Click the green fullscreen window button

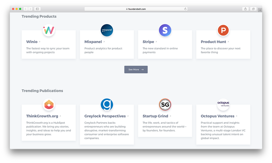pos(20,9)
